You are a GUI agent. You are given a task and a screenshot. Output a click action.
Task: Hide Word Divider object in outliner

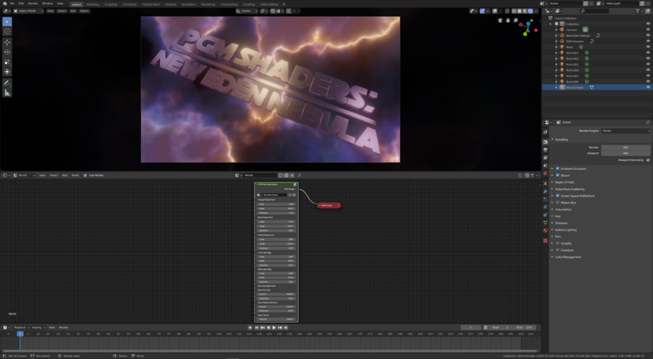coord(648,88)
